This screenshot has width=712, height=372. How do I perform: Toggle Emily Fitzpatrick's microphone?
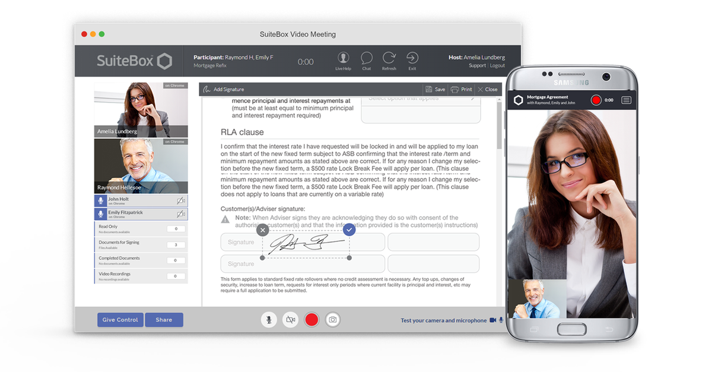click(x=100, y=214)
